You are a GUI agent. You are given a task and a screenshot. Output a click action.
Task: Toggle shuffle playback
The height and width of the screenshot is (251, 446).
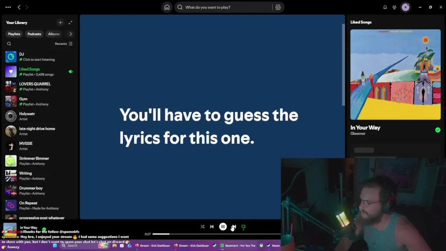pos(202,227)
